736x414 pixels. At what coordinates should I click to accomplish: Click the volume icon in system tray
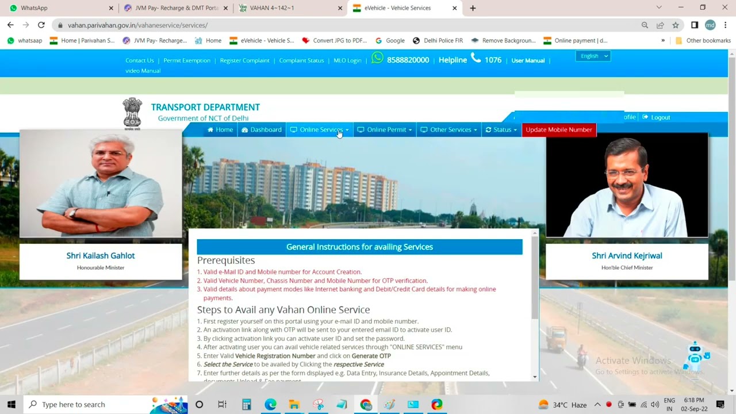[x=655, y=404]
